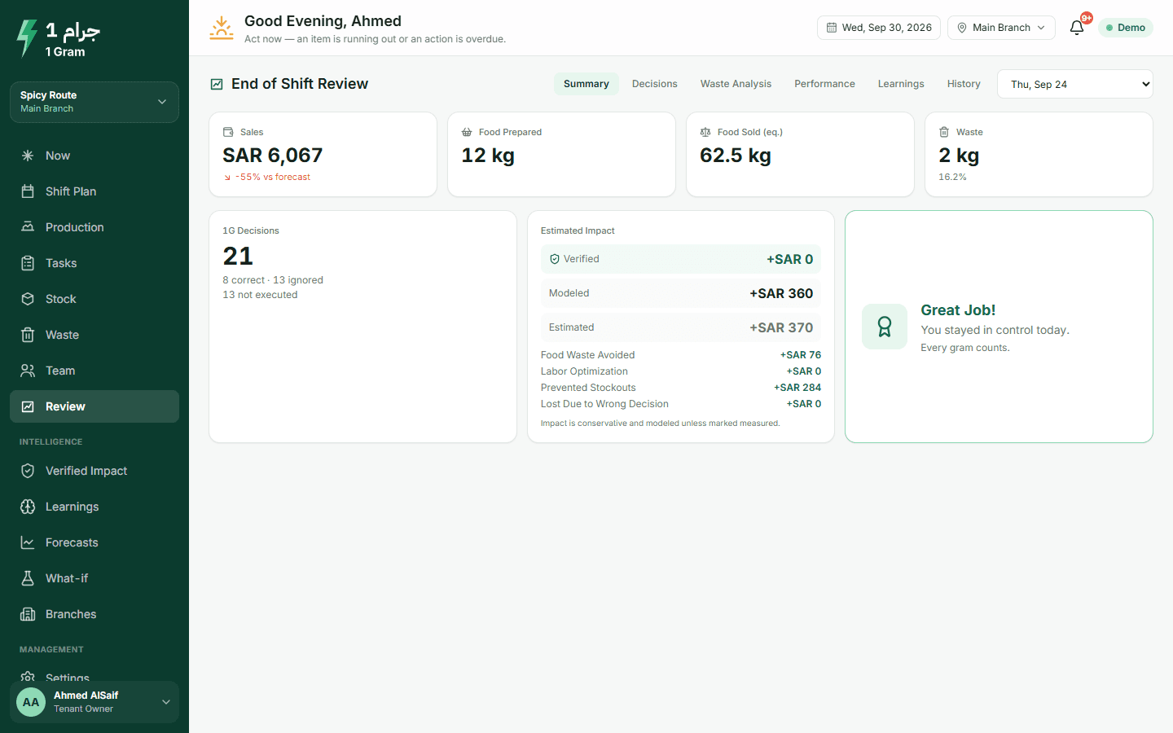
Task: Click the 1 Gram lightning logo
Action: click(27, 38)
